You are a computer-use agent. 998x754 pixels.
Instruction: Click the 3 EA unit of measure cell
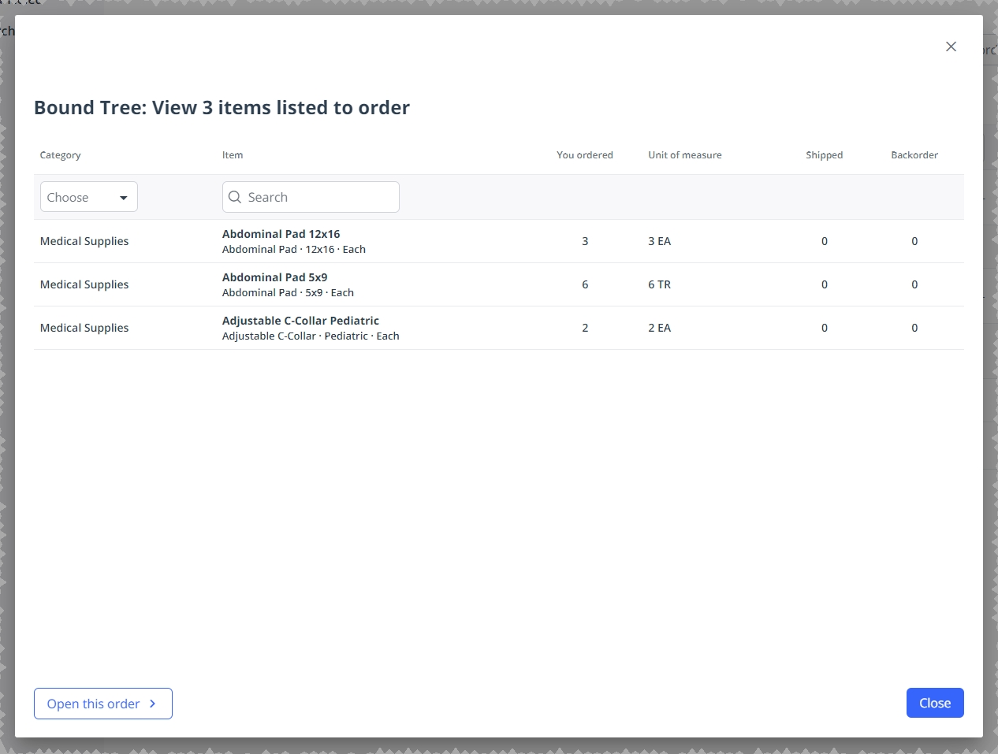point(660,241)
